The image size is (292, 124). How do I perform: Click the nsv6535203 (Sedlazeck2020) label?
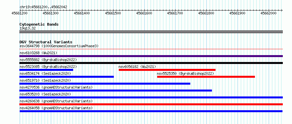45,94
